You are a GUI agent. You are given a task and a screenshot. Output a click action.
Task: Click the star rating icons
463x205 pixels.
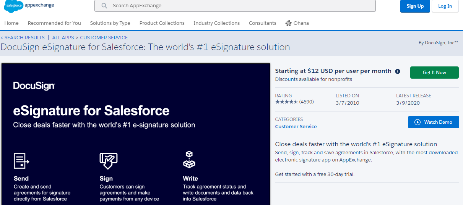tap(286, 102)
